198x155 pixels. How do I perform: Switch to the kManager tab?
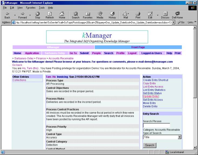click(53, 47)
